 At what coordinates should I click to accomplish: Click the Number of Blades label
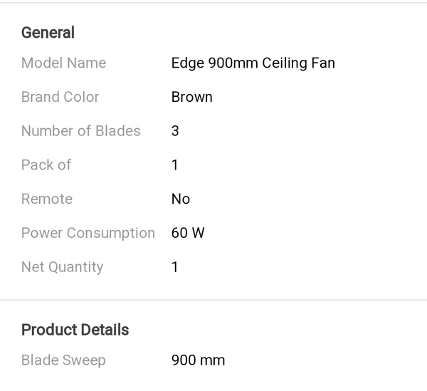point(80,131)
